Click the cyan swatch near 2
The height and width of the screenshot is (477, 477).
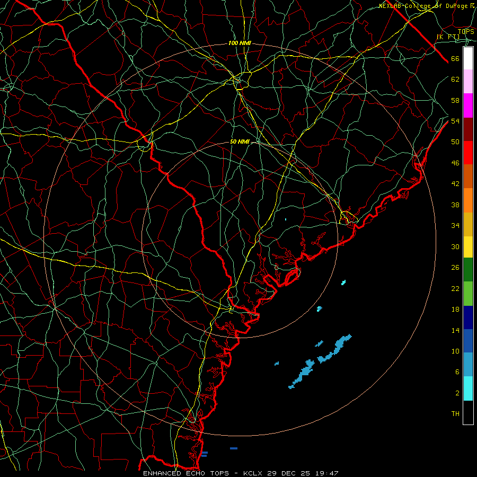[x=468, y=388]
